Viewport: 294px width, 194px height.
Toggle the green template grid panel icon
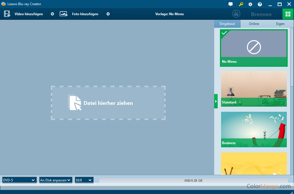tap(288, 14)
